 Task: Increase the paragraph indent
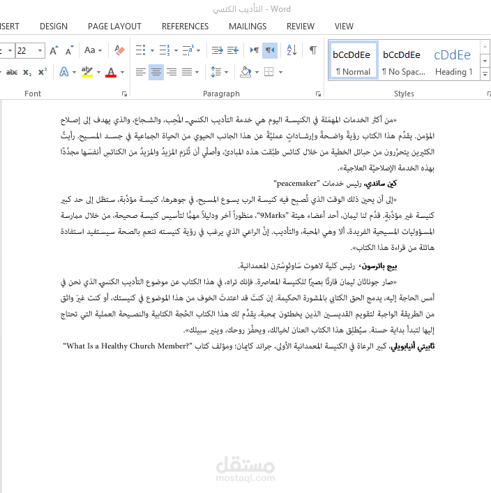pos(233,50)
